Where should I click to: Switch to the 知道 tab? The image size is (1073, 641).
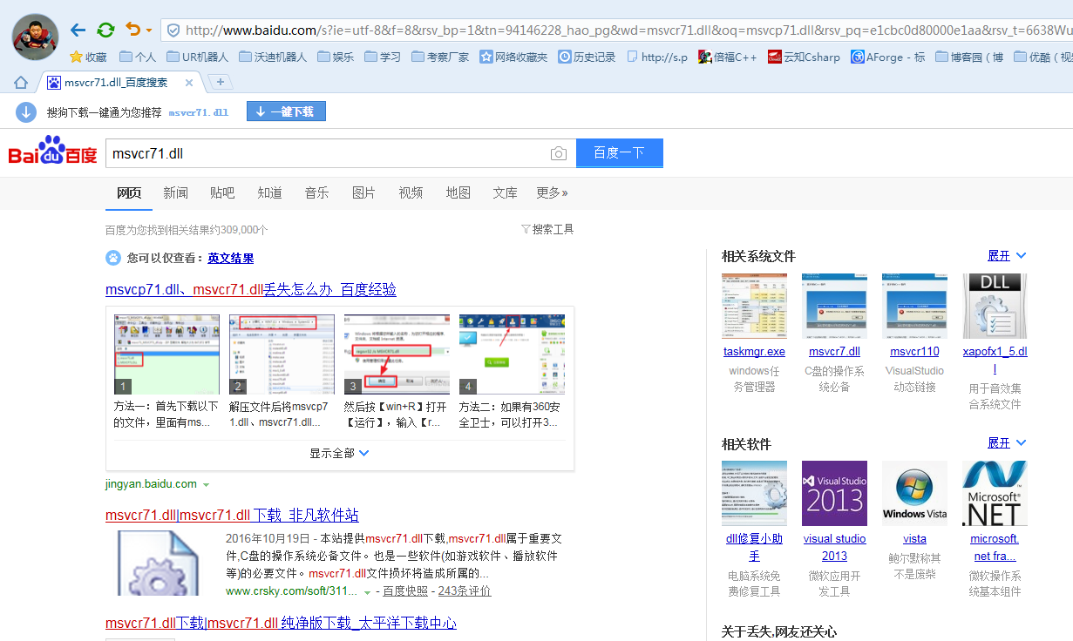tap(269, 192)
